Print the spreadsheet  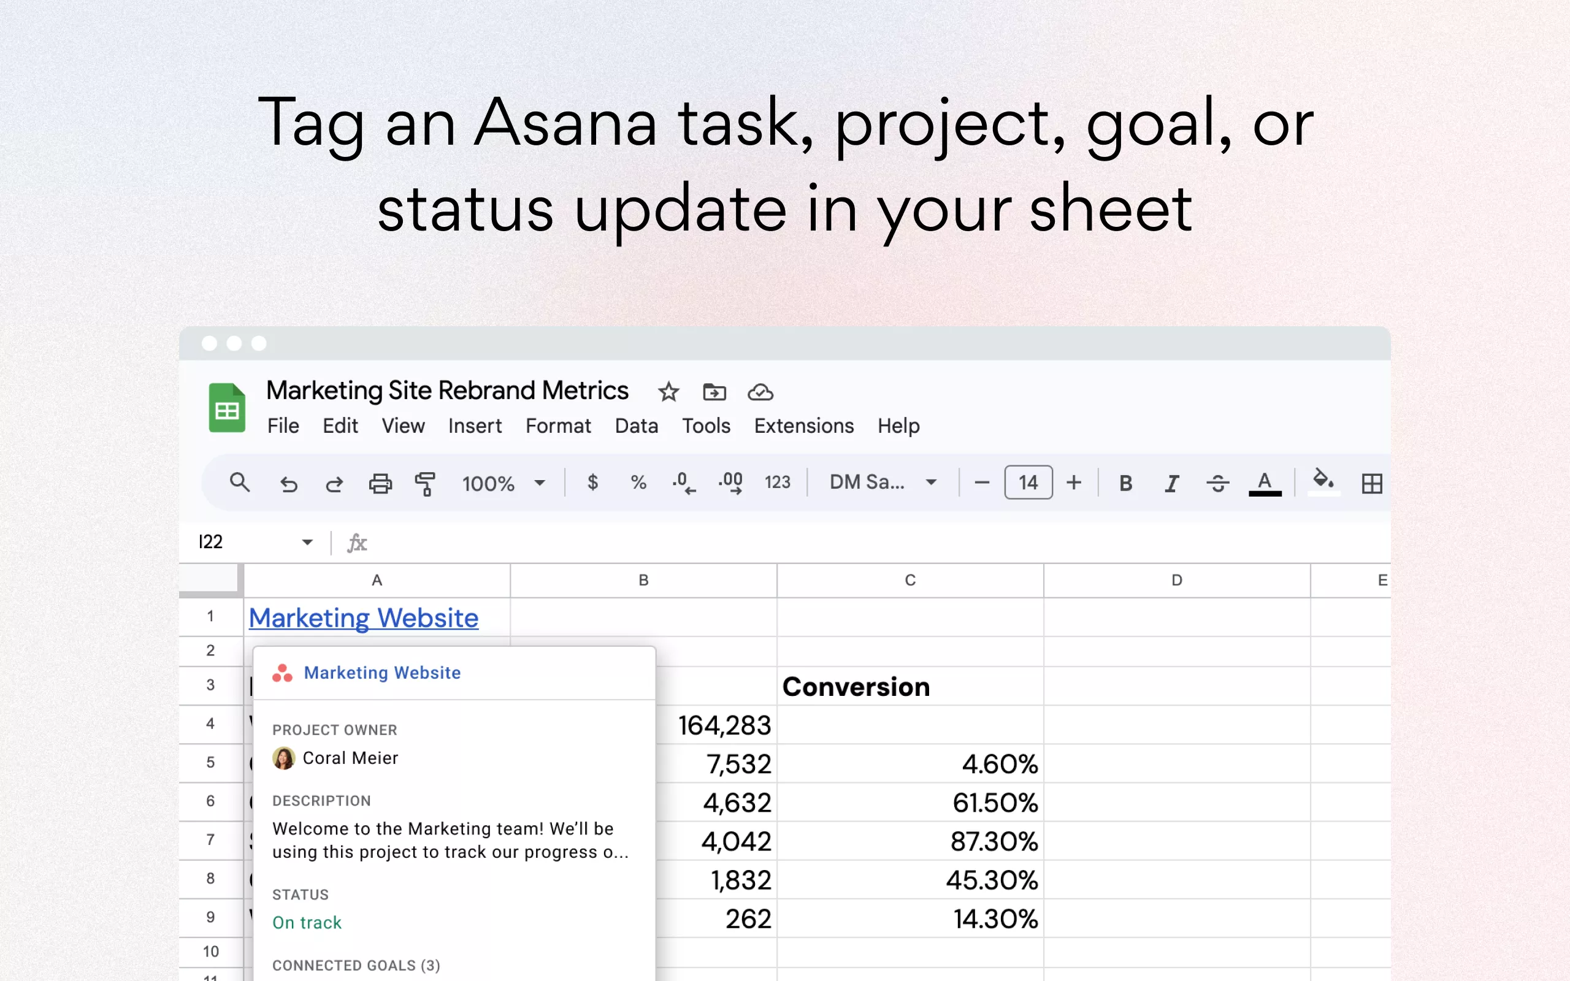[380, 483]
